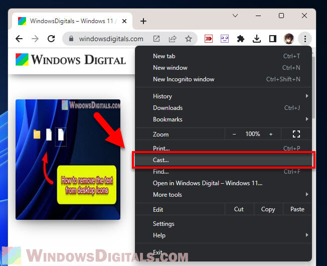This screenshot has width=327, height=266.
Task: Click the Windows Digital site logo
Action: (71, 60)
